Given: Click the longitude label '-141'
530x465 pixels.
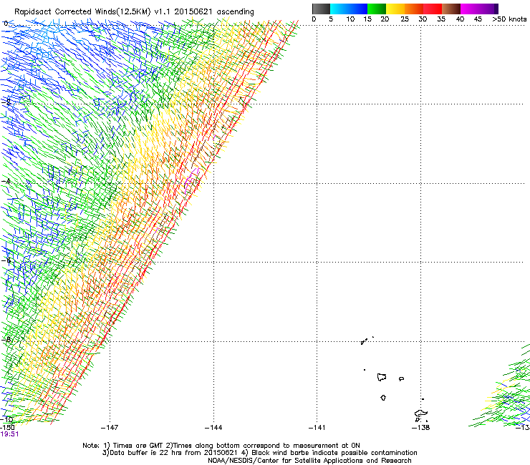Looking at the screenshot, I should coord(317,428).
